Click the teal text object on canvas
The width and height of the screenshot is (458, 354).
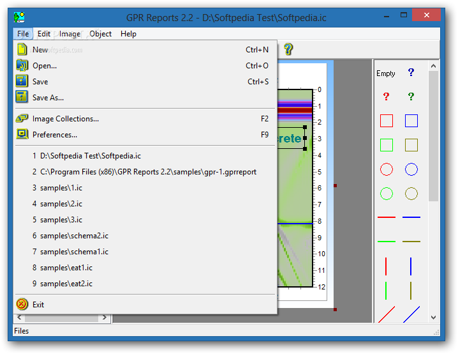point(292,138)
